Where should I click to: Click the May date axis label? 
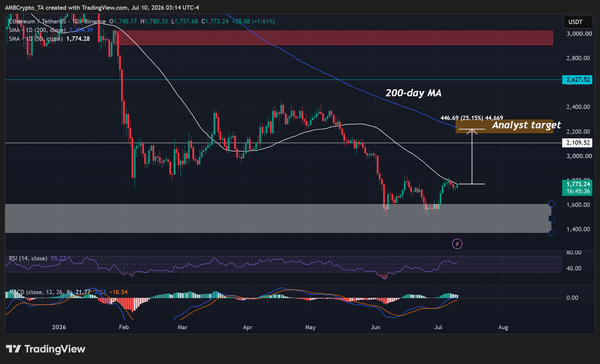310,327
